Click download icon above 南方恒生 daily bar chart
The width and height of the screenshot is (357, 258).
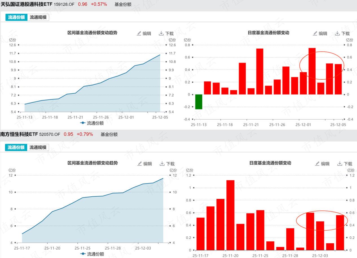(x=340, y=163)
